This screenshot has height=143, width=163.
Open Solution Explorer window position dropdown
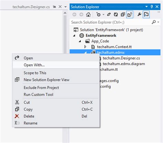point(146,7)
